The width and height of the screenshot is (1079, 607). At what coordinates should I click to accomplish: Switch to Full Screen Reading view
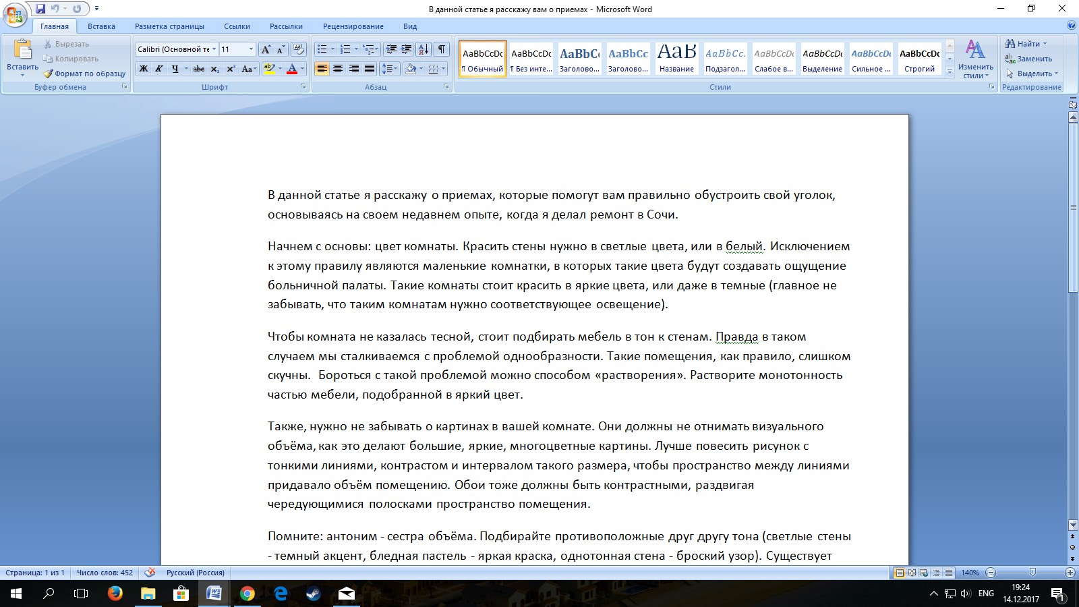pyautogui.click(x=912, y=573)
